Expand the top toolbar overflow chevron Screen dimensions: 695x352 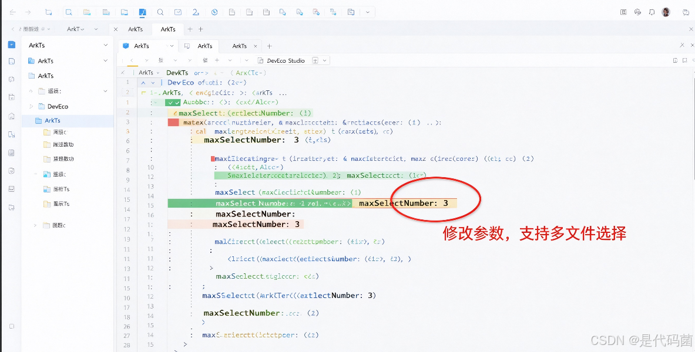point(367,12)
